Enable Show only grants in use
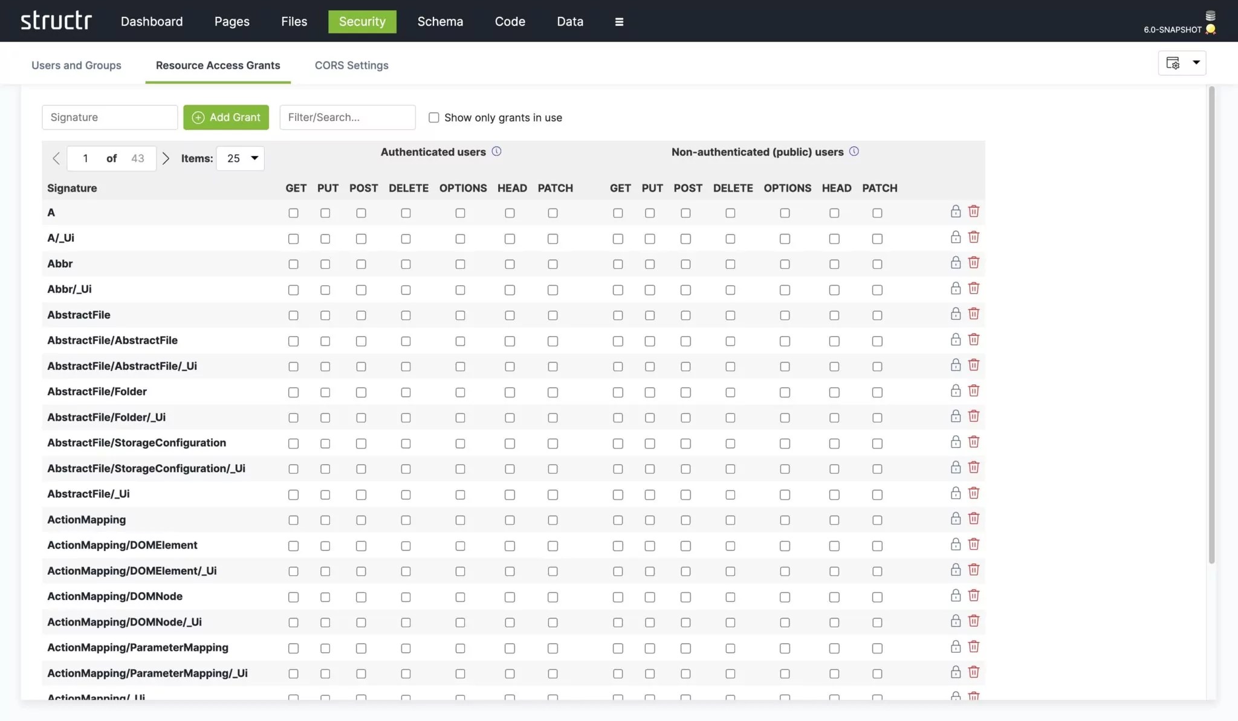This screenshot has width=1238, height=721. (x=433, y=118)
